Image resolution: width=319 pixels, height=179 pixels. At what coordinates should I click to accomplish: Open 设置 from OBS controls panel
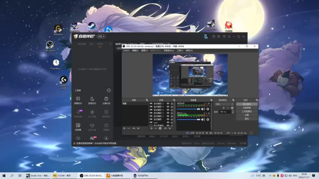pos(247,115)
